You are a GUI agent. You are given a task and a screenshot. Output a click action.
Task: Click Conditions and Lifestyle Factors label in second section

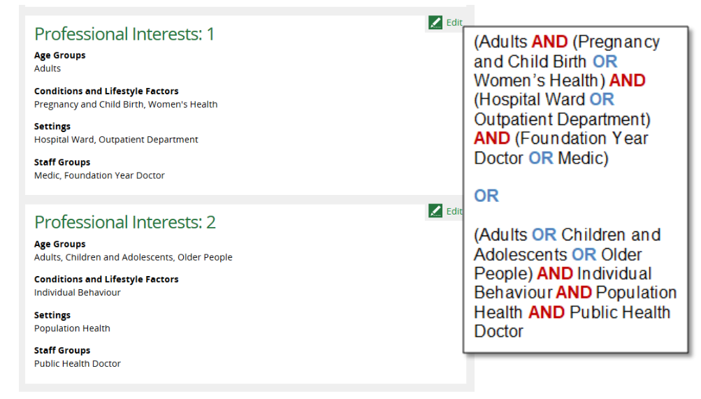pyautogui.click(x=106, y=279)
